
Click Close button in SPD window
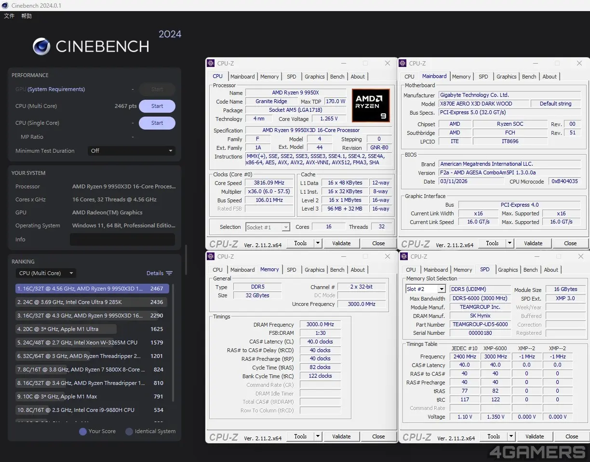coord(572,436)
